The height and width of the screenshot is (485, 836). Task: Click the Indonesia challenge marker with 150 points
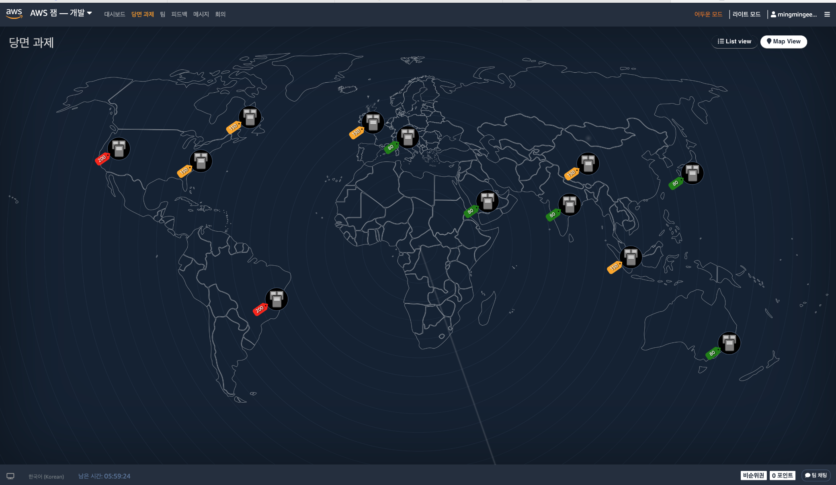[x=631, y=257]
